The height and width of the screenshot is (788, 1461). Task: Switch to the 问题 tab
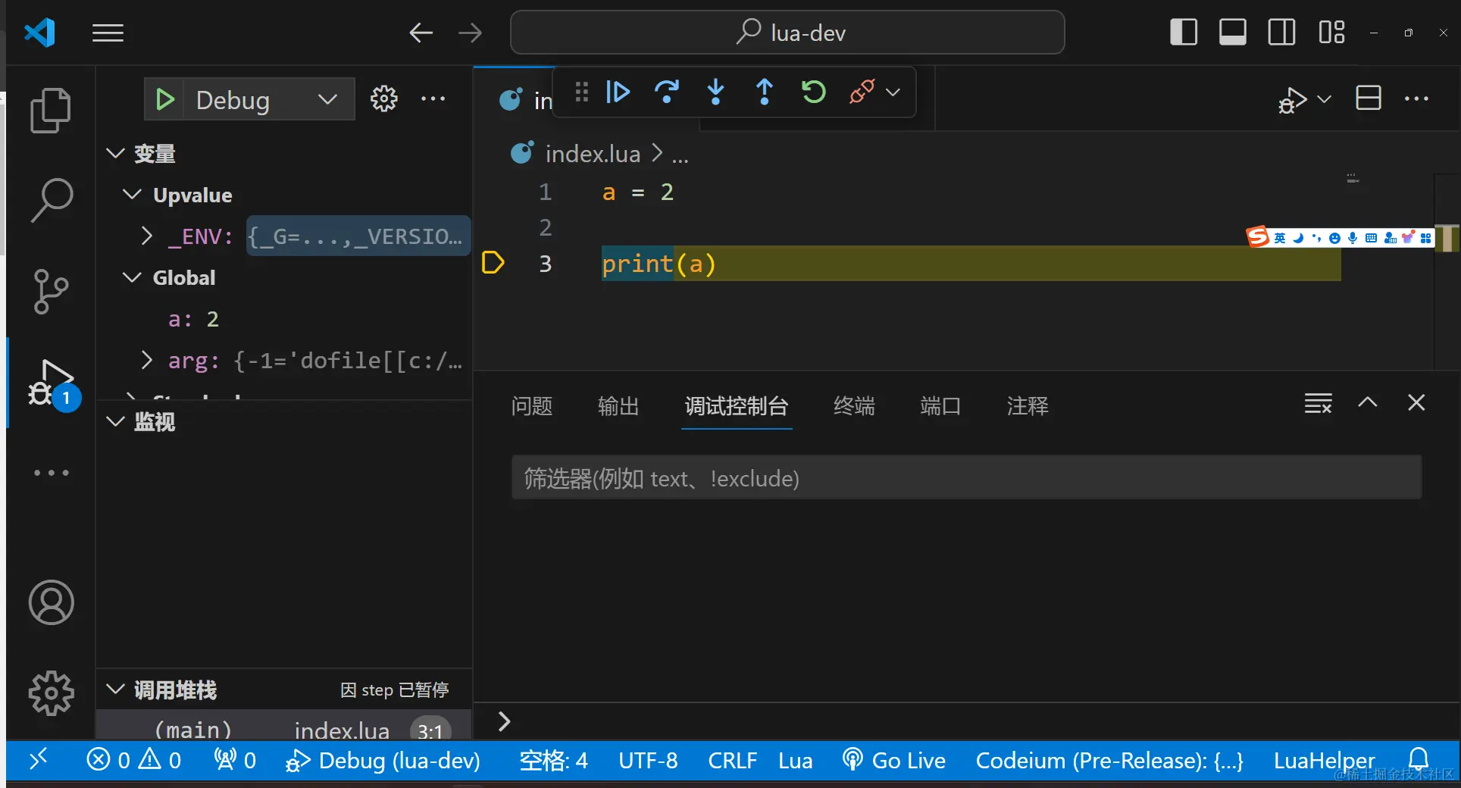[532, 406]
